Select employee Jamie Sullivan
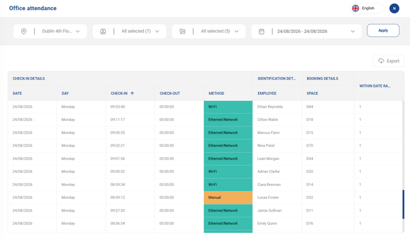 pyautogui.click(x=269, y=210)
